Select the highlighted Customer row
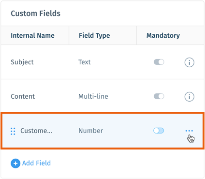Image resolution: width=205 pixels, height=179 pixels. click(102, 131)
